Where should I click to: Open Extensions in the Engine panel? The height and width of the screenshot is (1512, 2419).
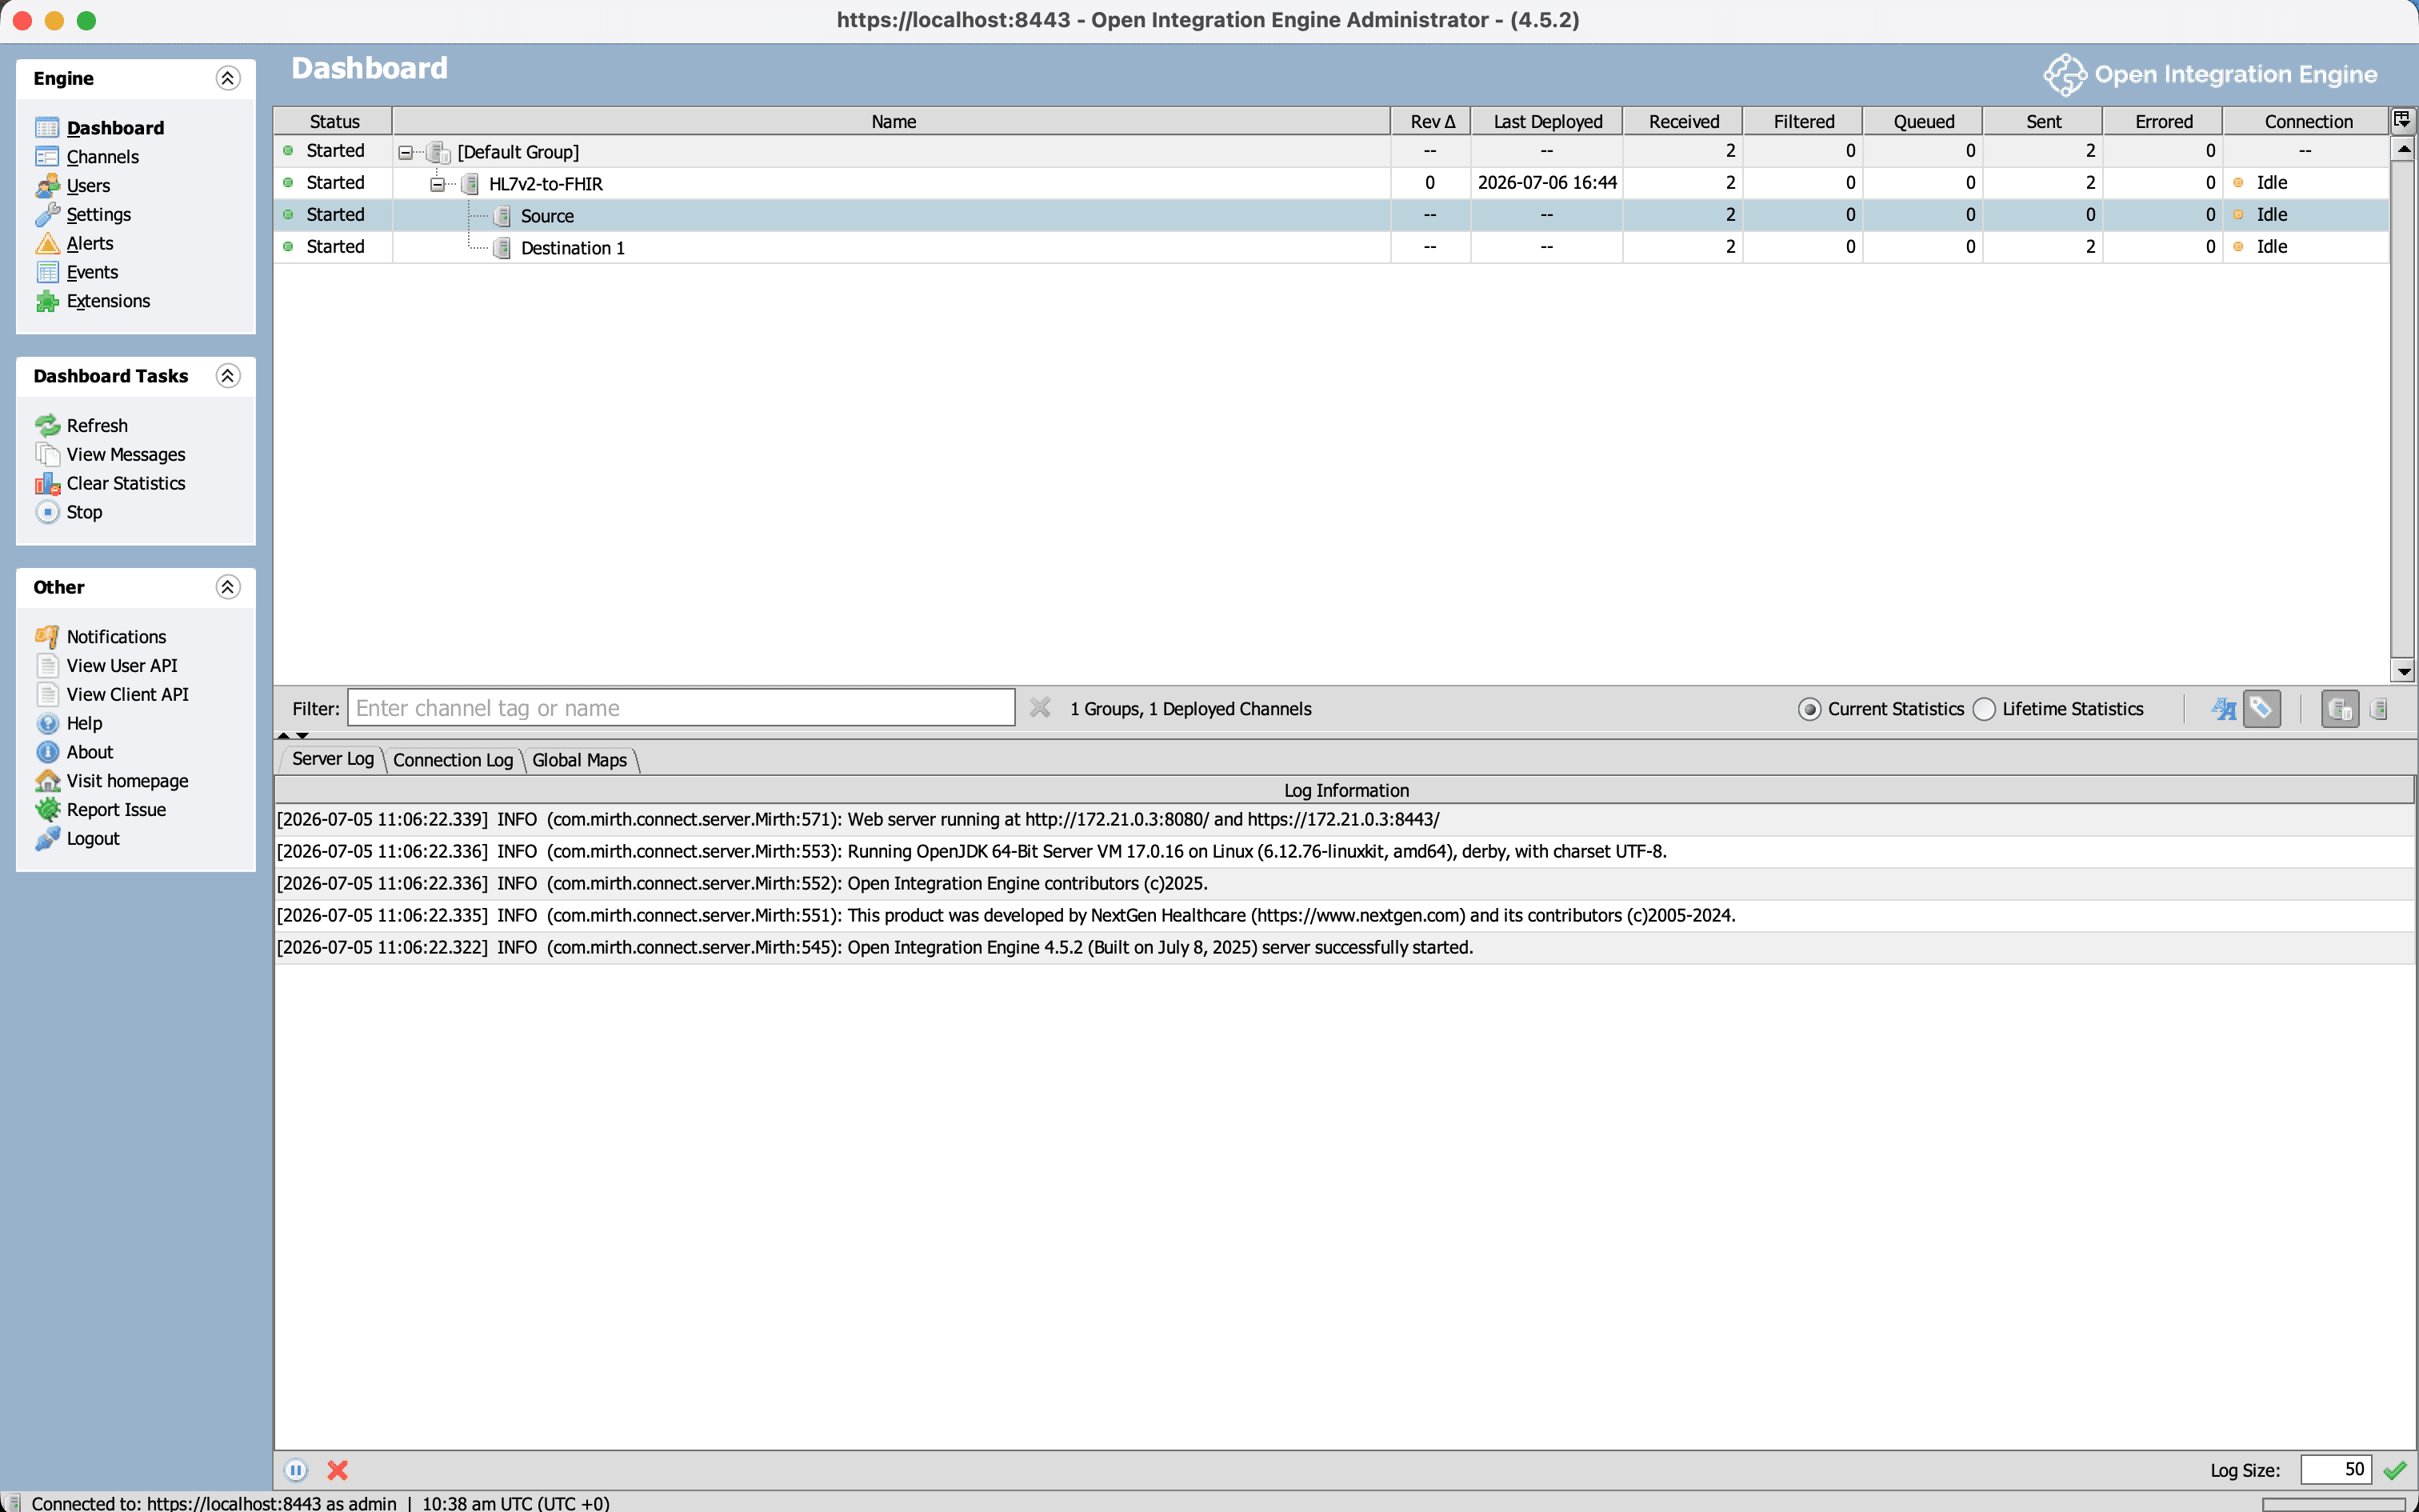point(108,301)
